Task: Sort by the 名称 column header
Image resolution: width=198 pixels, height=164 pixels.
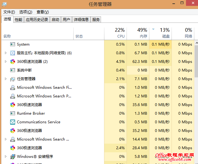Action: tap(37, 34)
